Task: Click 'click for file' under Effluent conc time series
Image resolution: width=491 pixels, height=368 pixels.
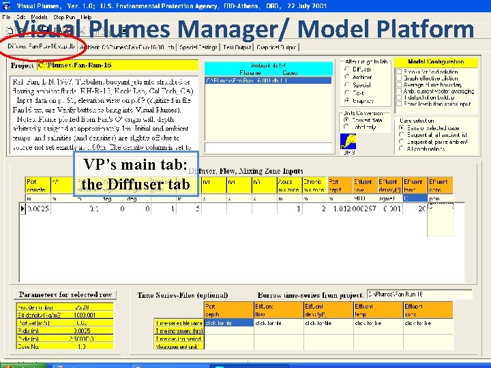Action: (x=428, y=323)
